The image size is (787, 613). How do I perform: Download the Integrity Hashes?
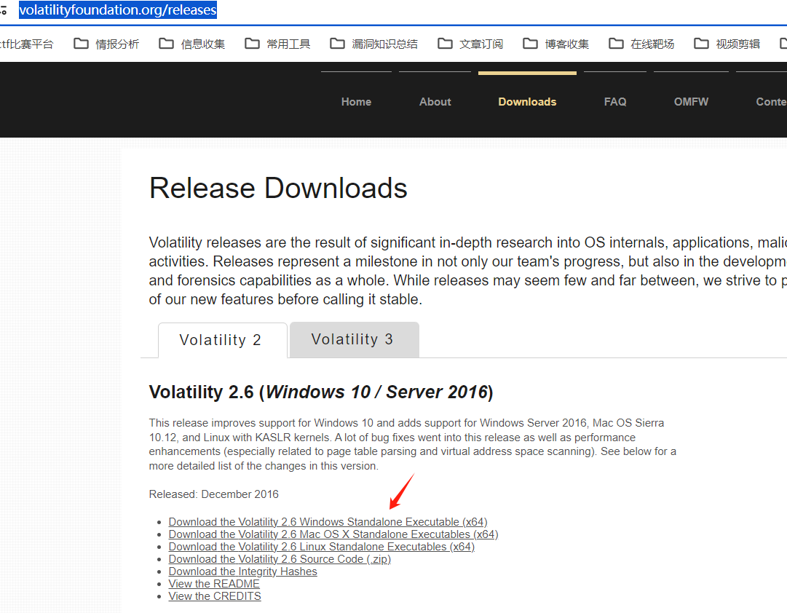coord(242,571)
